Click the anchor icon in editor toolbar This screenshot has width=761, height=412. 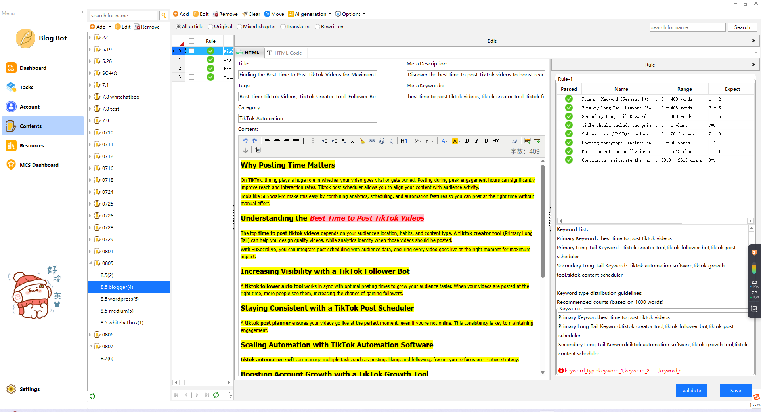245,150
